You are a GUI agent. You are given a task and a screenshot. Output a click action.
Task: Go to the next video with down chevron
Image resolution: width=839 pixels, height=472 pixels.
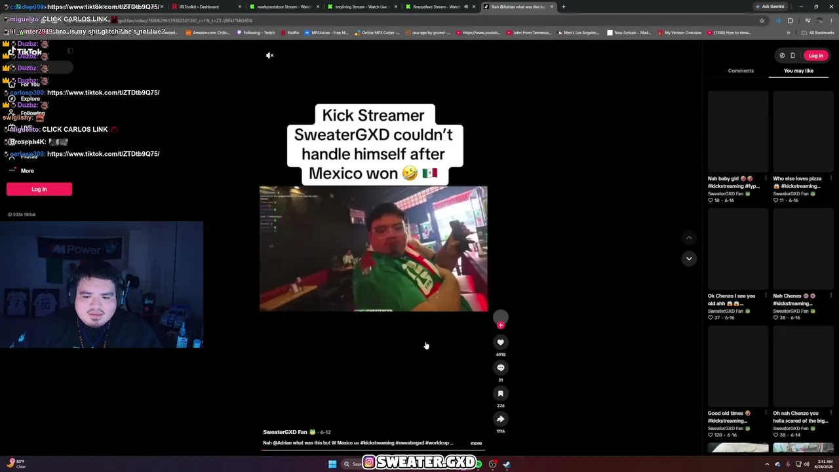click(689, 258)
